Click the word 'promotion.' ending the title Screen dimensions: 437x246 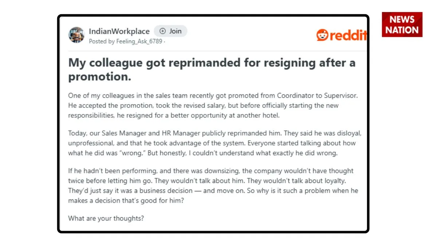(x=99, y=77)
